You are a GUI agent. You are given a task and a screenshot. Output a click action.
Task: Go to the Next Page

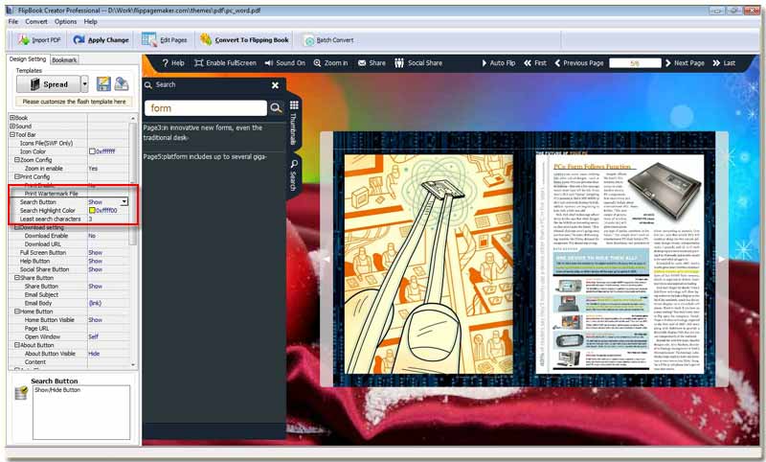tap(685, 63)
